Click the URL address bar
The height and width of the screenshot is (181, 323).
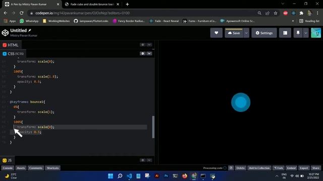tap(142, 13)
